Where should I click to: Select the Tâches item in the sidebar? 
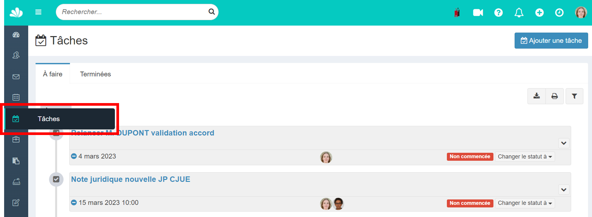coord(60,119)
